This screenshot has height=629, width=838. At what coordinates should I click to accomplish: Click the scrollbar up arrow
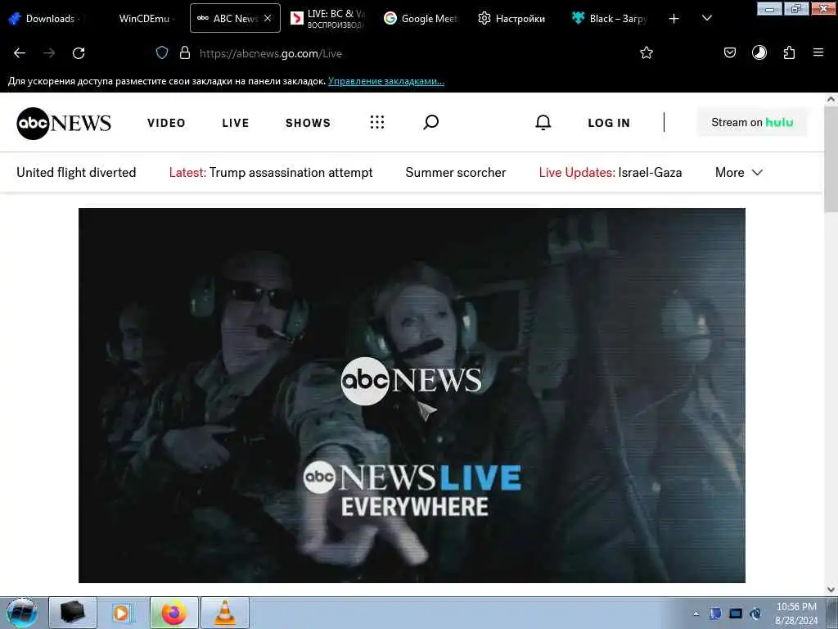coord(831,99)
